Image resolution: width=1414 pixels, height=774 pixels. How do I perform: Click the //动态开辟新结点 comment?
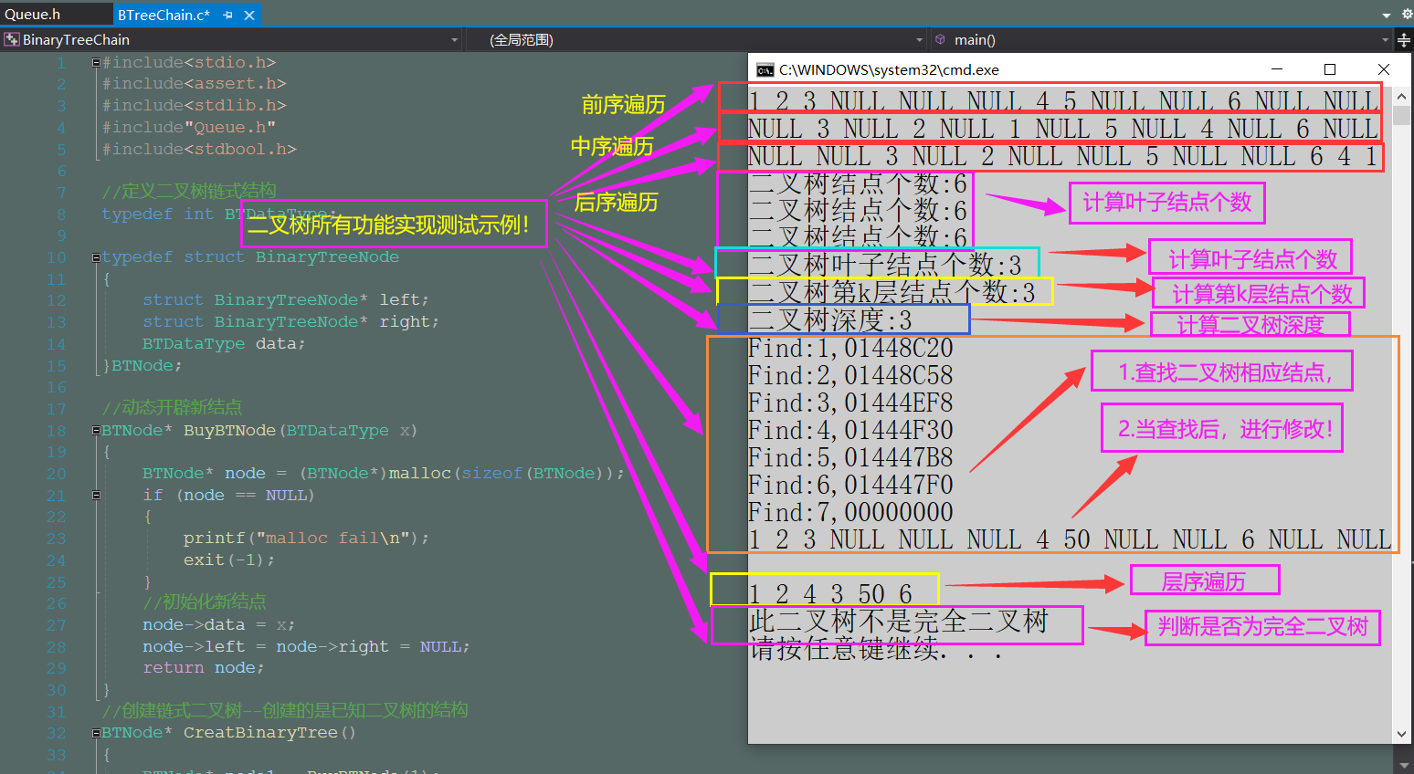click(172, 408)
